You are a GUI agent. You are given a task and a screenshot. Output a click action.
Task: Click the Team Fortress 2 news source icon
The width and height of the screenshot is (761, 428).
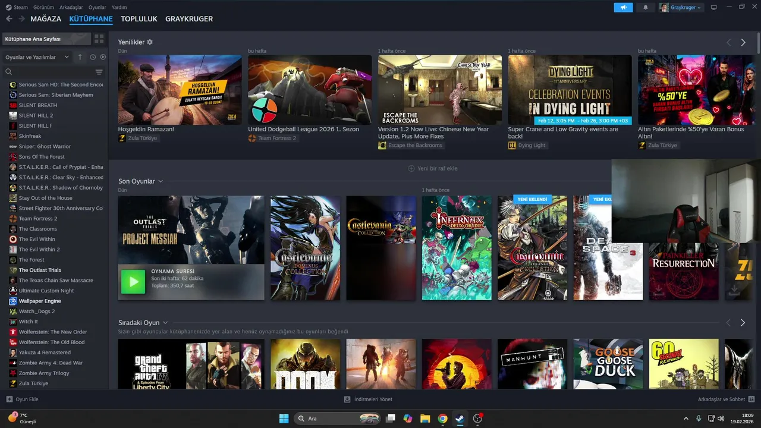coord(252,138)
